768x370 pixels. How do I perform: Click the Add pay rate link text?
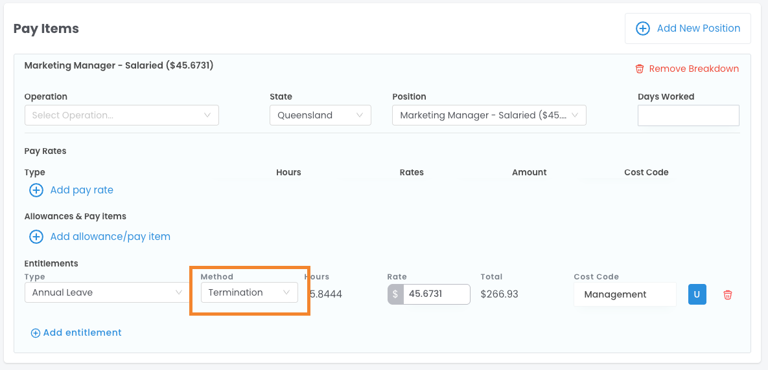coord(82,190)
